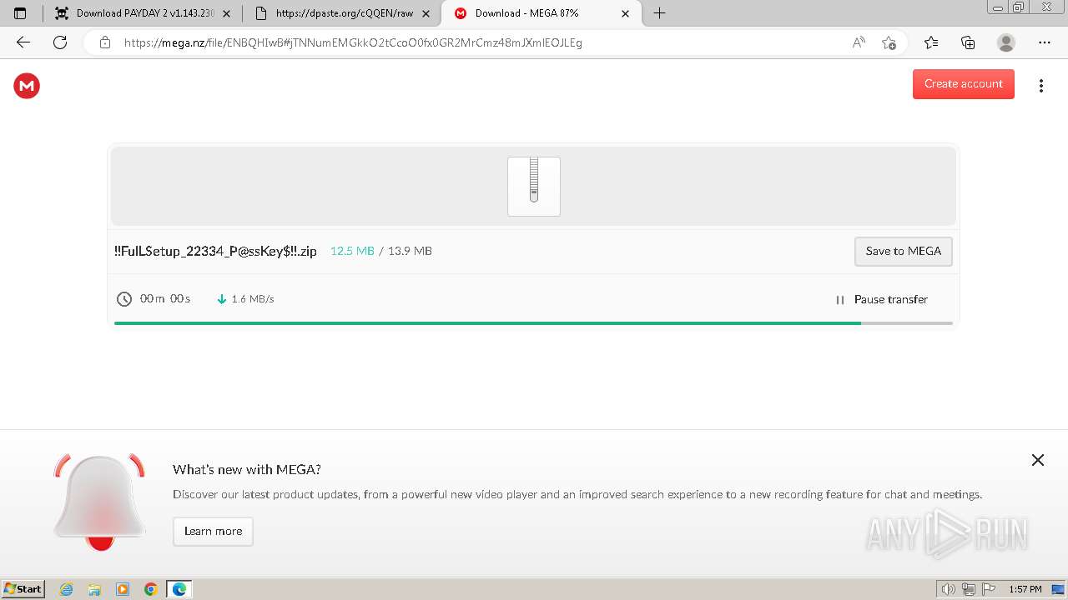Click the Create account button
Image resolution: width=1068 pixels, height=600 pixels.
964,84
